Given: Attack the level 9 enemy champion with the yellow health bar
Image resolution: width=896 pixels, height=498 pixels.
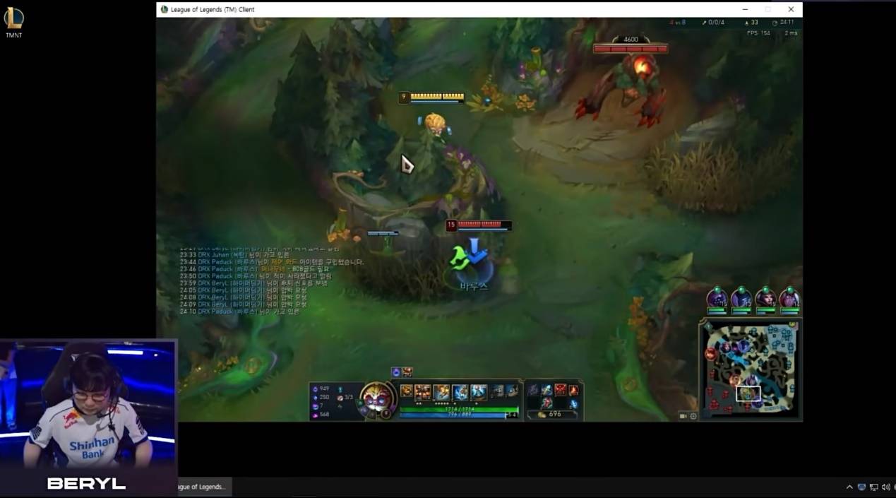Looking at the screenshot, I should tap(435, 124).
